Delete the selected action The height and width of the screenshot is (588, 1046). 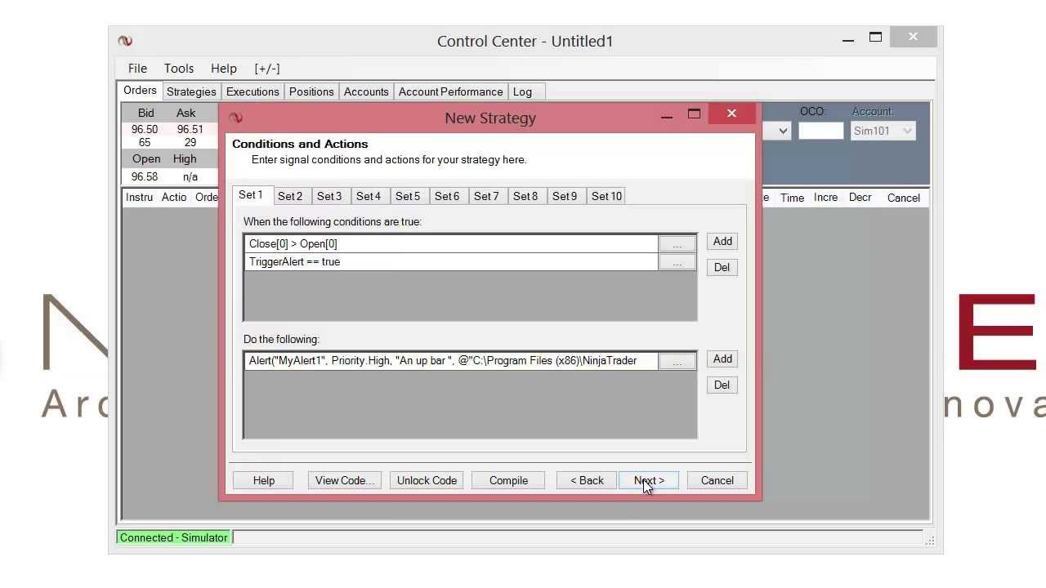(722, 385)
